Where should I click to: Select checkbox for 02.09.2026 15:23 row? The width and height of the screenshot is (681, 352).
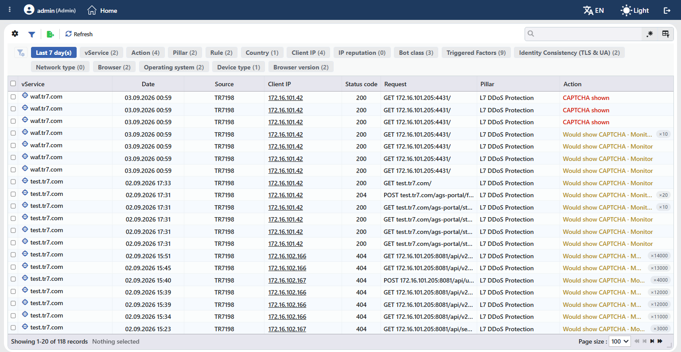tap(13, 328)
